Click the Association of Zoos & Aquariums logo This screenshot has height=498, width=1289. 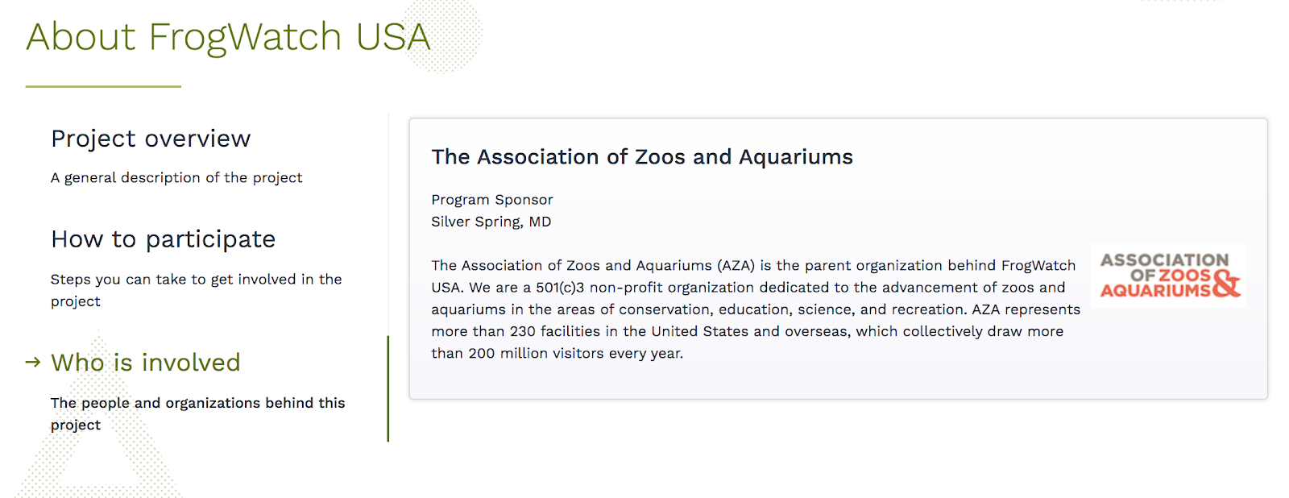(1168, 276)
